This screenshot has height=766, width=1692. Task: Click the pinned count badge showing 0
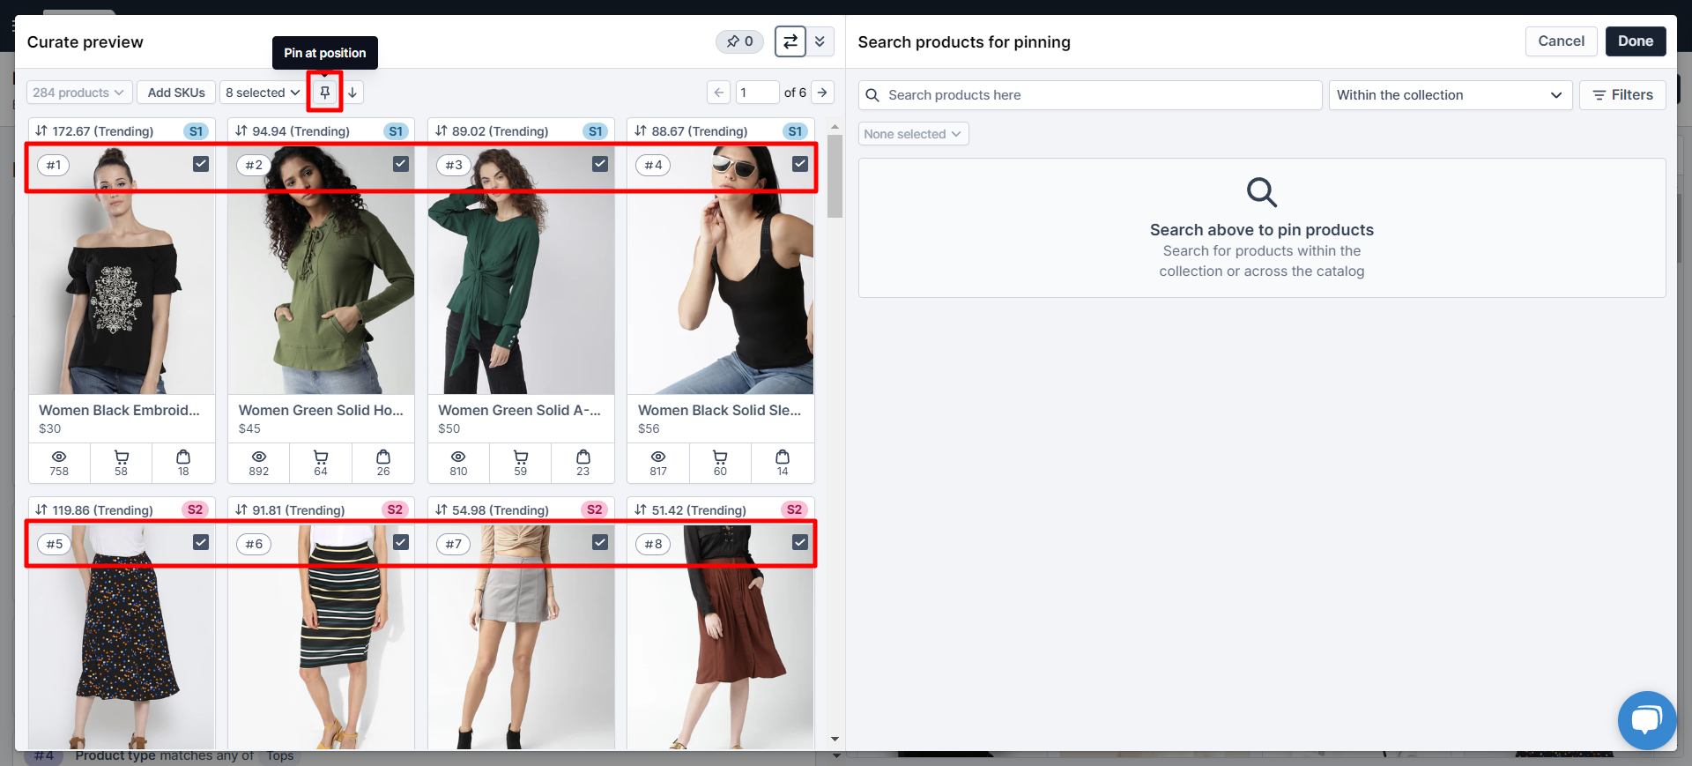coord(739,41)
